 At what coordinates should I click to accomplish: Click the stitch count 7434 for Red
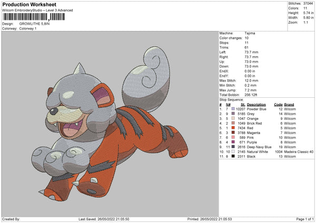[x=241, y=128]
